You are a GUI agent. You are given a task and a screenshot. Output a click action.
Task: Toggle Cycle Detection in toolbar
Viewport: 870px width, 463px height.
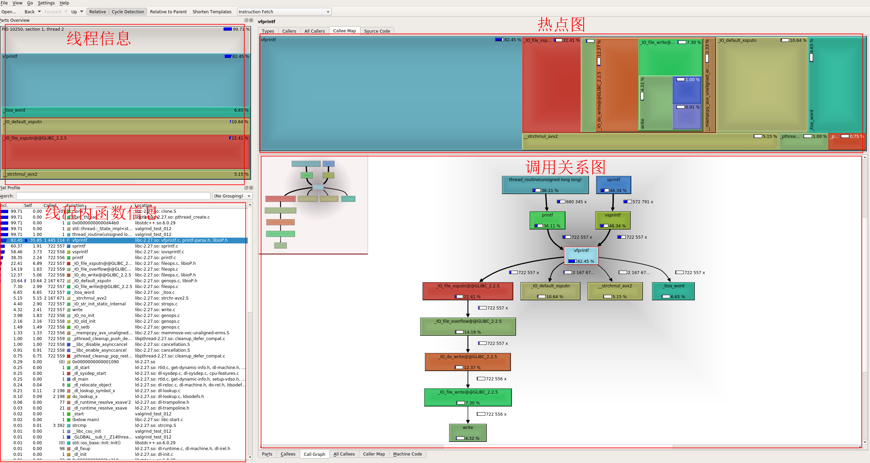pos(128,12)
